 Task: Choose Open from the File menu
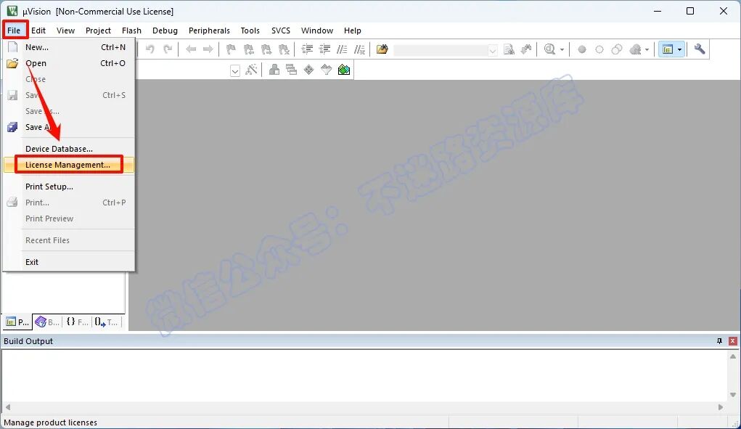tap(69, 63)
